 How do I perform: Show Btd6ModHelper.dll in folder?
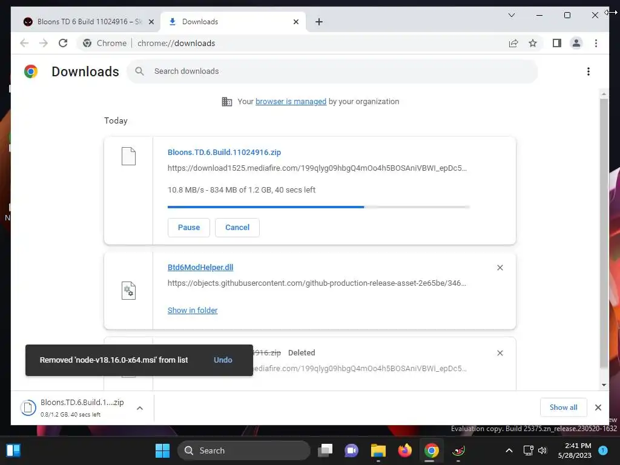pyautogui.click(x=193, y=311)
